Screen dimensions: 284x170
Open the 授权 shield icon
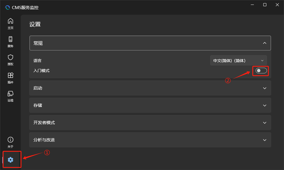(11, 57)
